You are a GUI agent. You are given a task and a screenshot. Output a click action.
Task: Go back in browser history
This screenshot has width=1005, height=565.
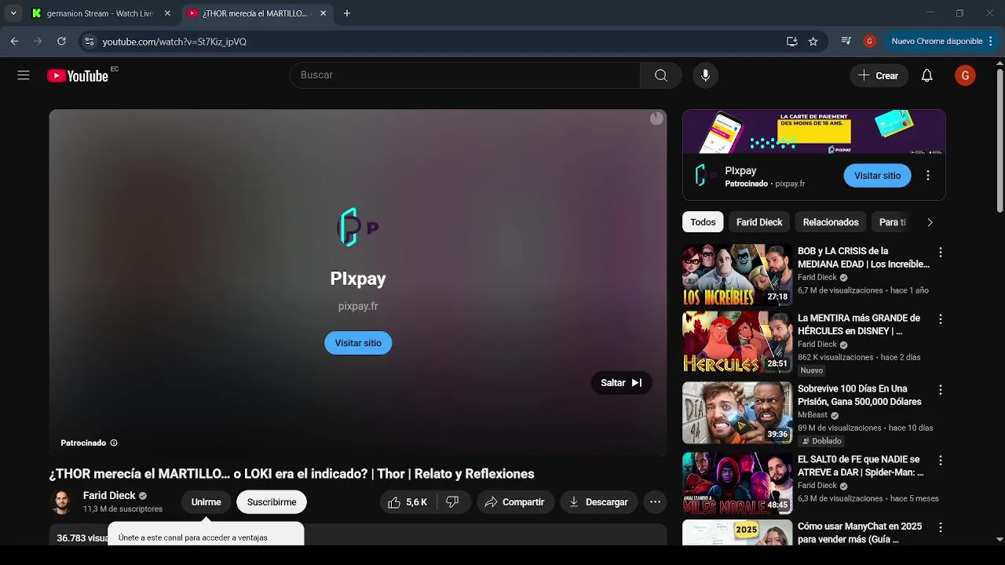14,42
